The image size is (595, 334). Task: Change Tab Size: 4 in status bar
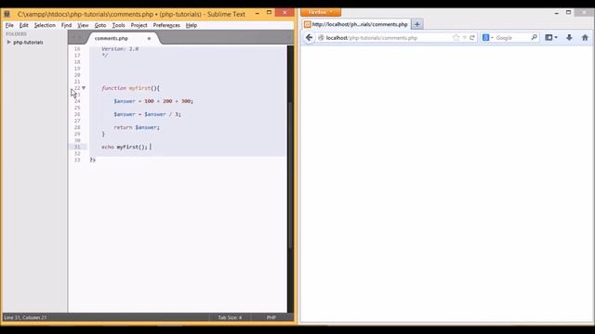coord(230,317)
